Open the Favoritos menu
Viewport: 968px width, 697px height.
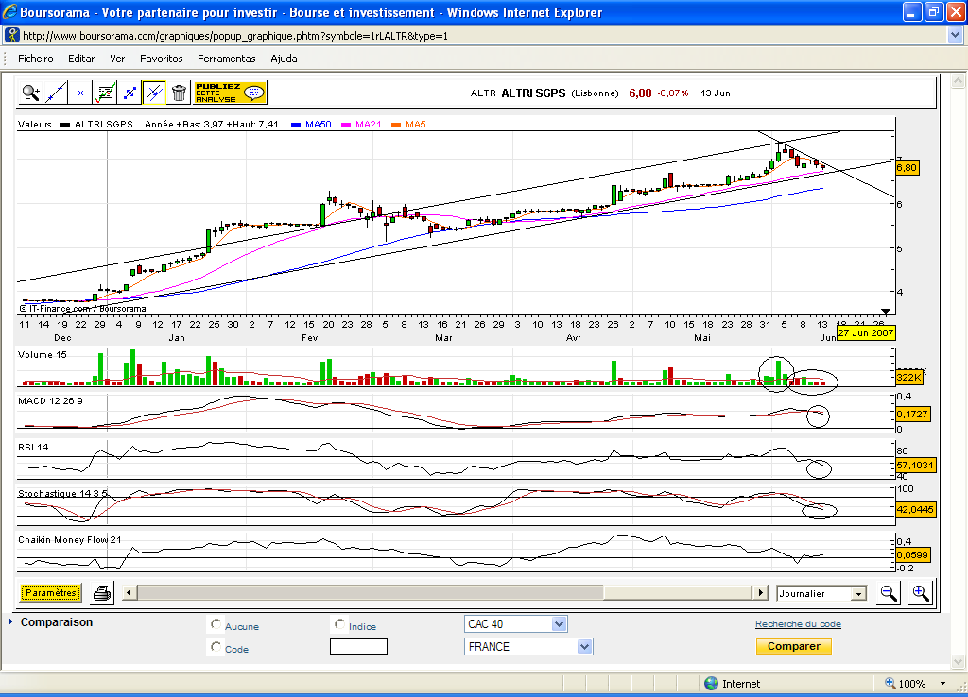[161, 59]
